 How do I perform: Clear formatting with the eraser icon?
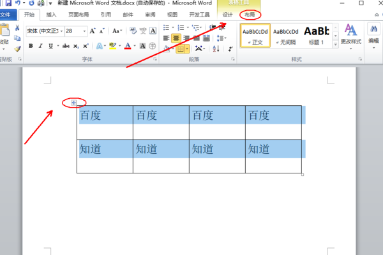tap(133, 31)
